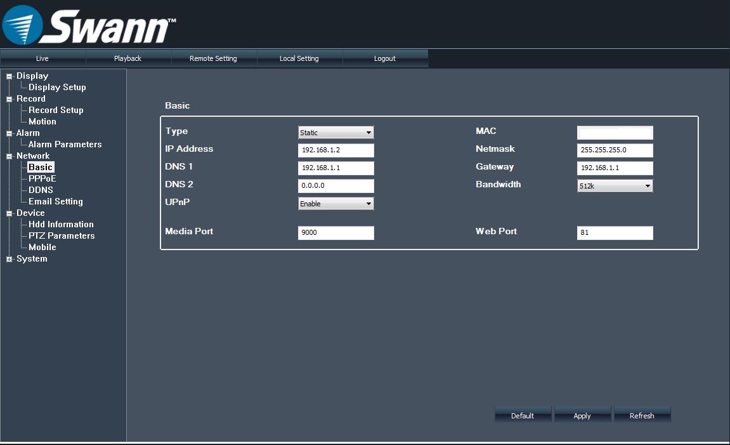The image size is (730, 445).
Task: Click the Basic section heading
Action: click(178, 105)
